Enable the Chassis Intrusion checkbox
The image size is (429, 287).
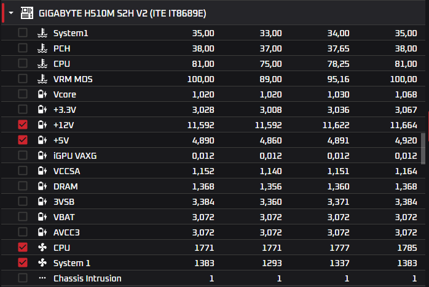coord(23,278)
